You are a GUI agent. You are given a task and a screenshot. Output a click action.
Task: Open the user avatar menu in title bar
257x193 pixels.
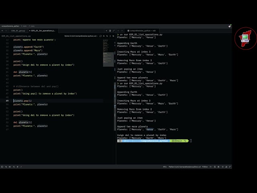point(230,26)
